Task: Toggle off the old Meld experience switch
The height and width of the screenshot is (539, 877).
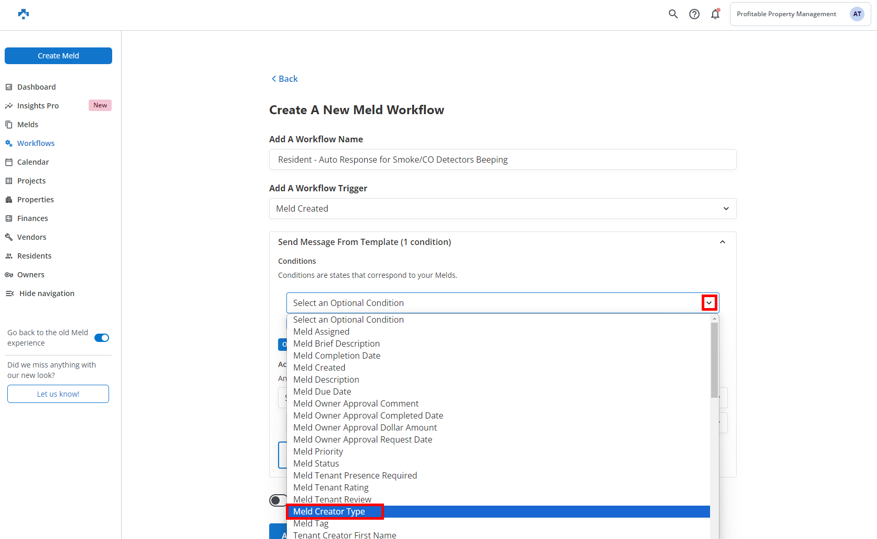Action: [x=102, y=338]
